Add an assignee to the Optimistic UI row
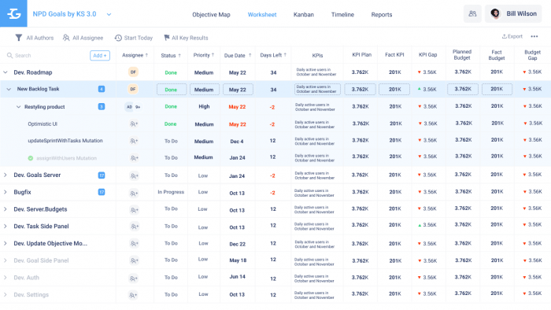551x310 pixels. pos(134,124)
